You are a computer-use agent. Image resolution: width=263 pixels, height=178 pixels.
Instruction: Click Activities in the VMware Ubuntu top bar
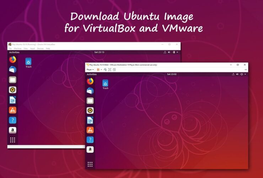coord(92,74)
